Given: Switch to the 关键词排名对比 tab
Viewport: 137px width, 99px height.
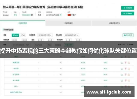Looking at the screenshot, I should 114,23.
